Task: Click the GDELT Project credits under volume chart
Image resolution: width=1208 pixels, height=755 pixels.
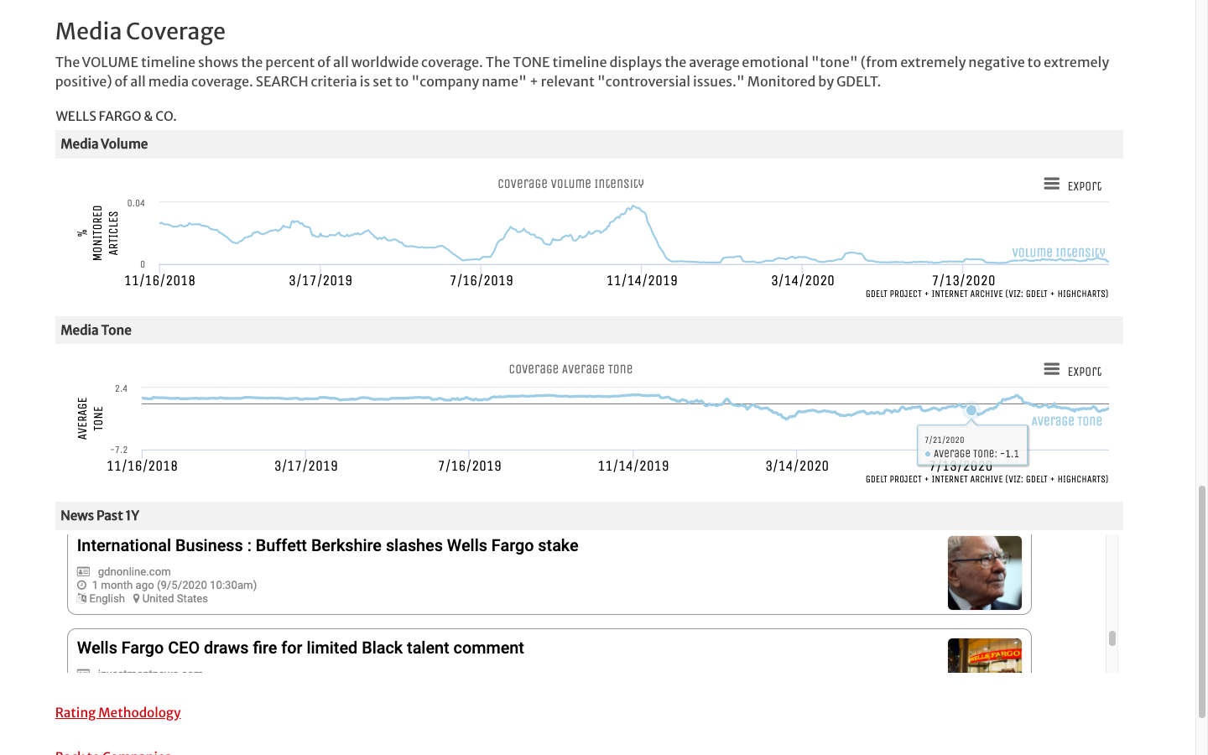Action: pyautogui.click(x=987, y=294)
